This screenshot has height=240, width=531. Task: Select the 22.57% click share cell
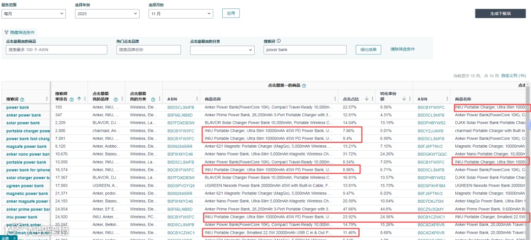pyautogui.click(x=349, y=107)
